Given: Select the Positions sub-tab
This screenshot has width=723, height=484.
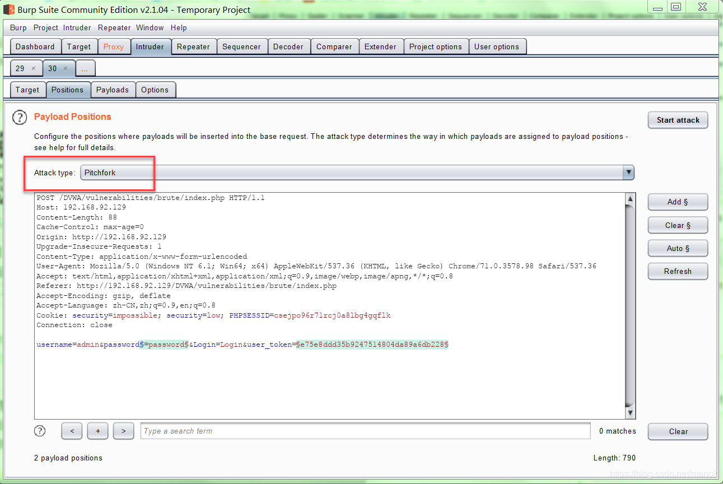Looking at the screenshot, I should (x=68, y=90).
